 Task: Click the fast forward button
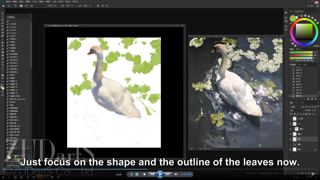tap(167, 174)
